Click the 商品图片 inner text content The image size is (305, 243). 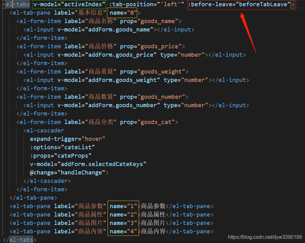tap(153, 223)
